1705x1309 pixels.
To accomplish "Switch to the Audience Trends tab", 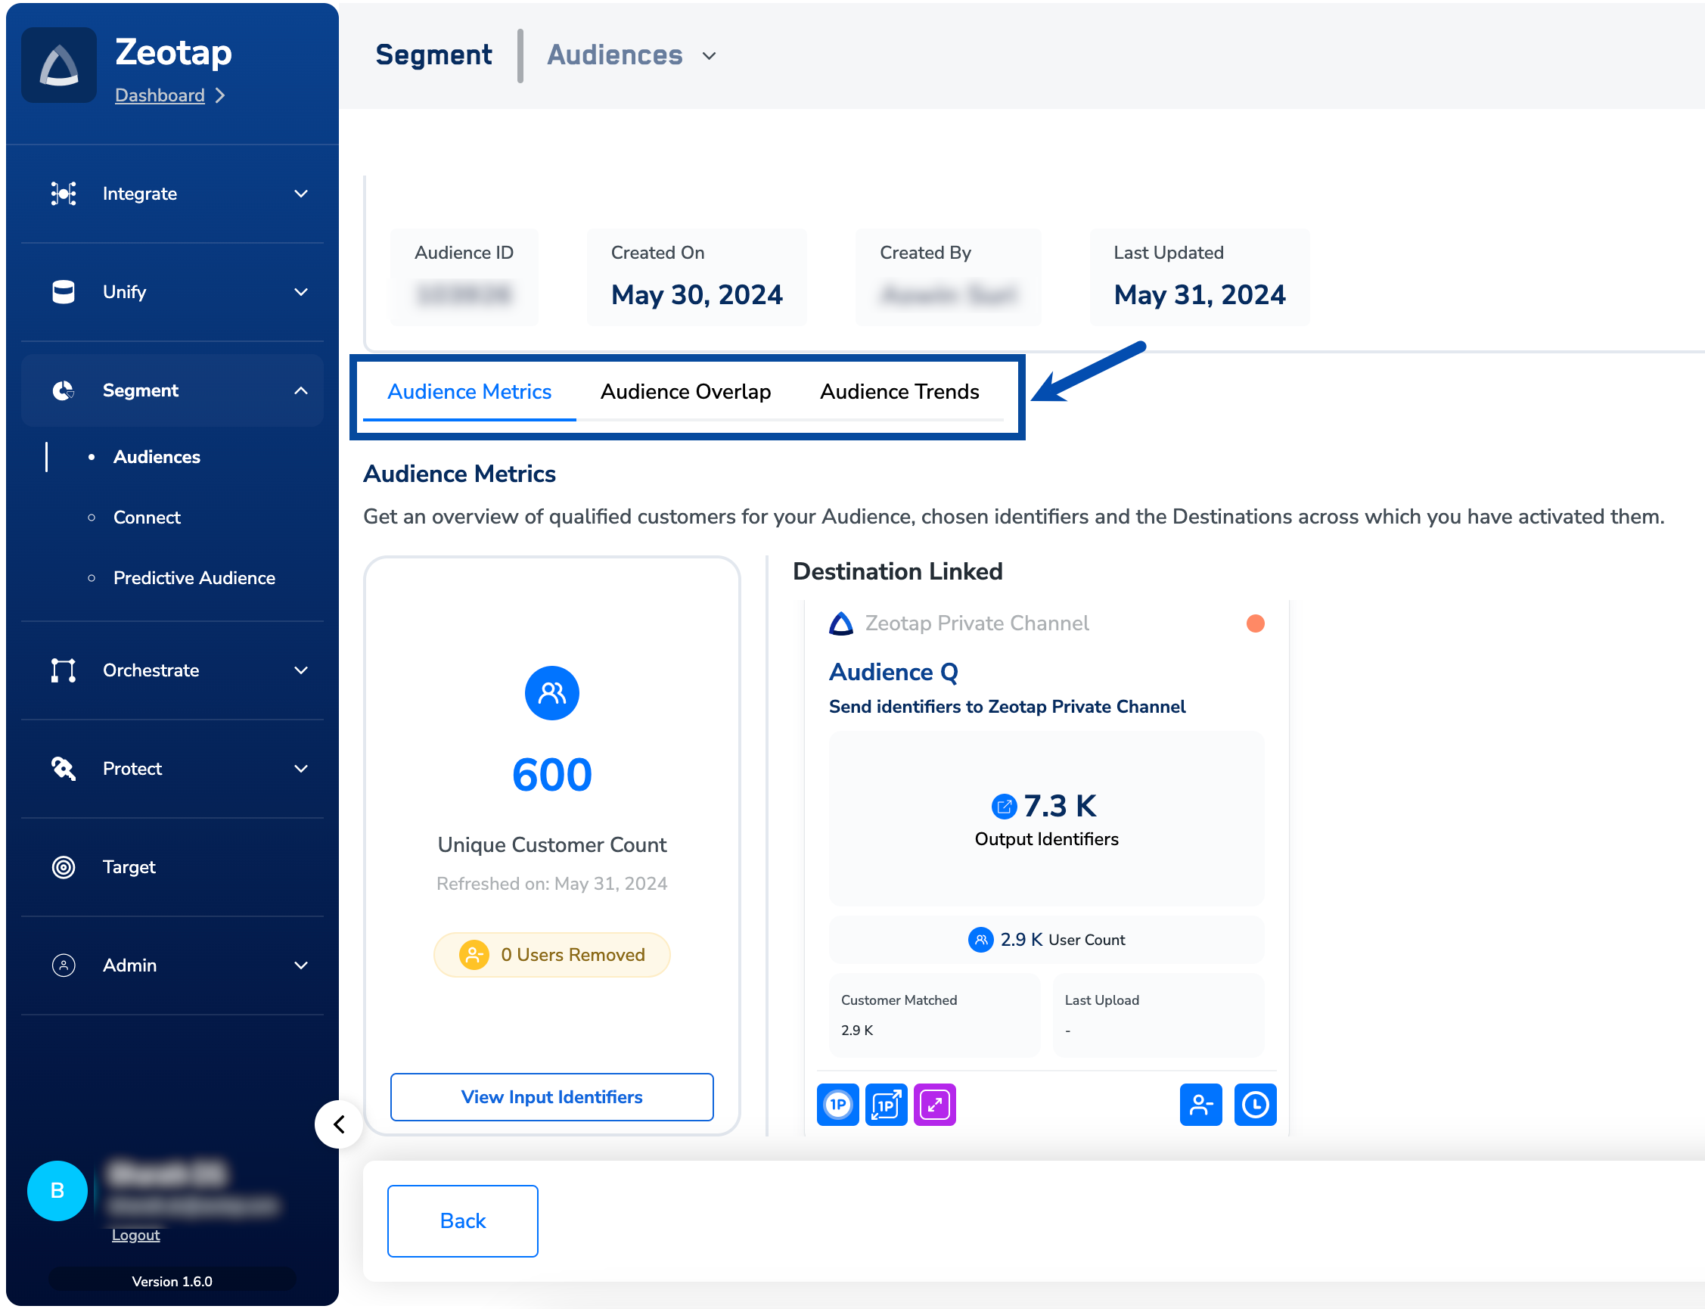I will click(x=899, y=392).
